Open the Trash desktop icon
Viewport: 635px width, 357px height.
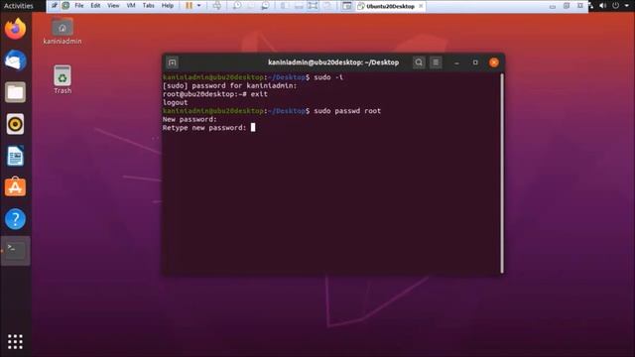pos(63,79)
